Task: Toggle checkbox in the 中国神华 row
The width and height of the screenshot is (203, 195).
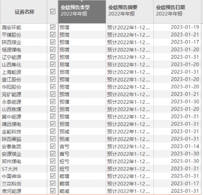Action: [53, 176]
